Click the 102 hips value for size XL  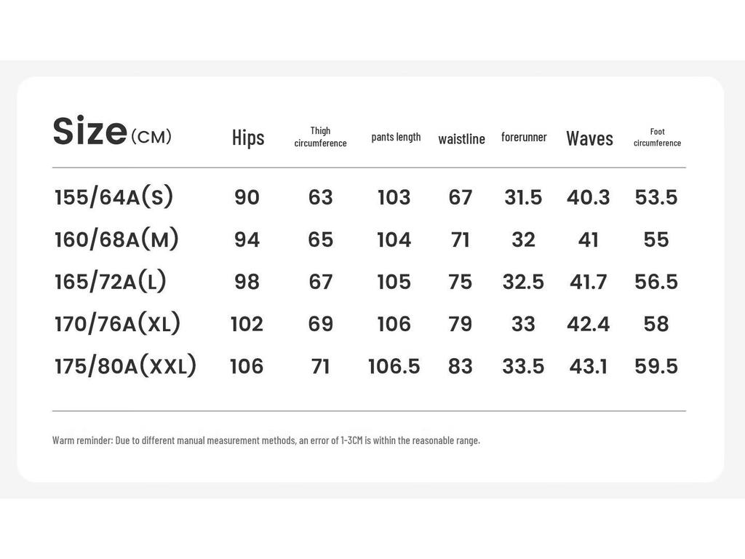tap(247, 324)
